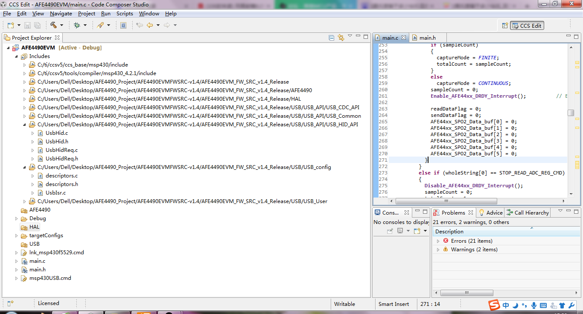The image size is (583, 314).
Task: Expand the Errors (21 items) group
Action: (x=438, y=241)
